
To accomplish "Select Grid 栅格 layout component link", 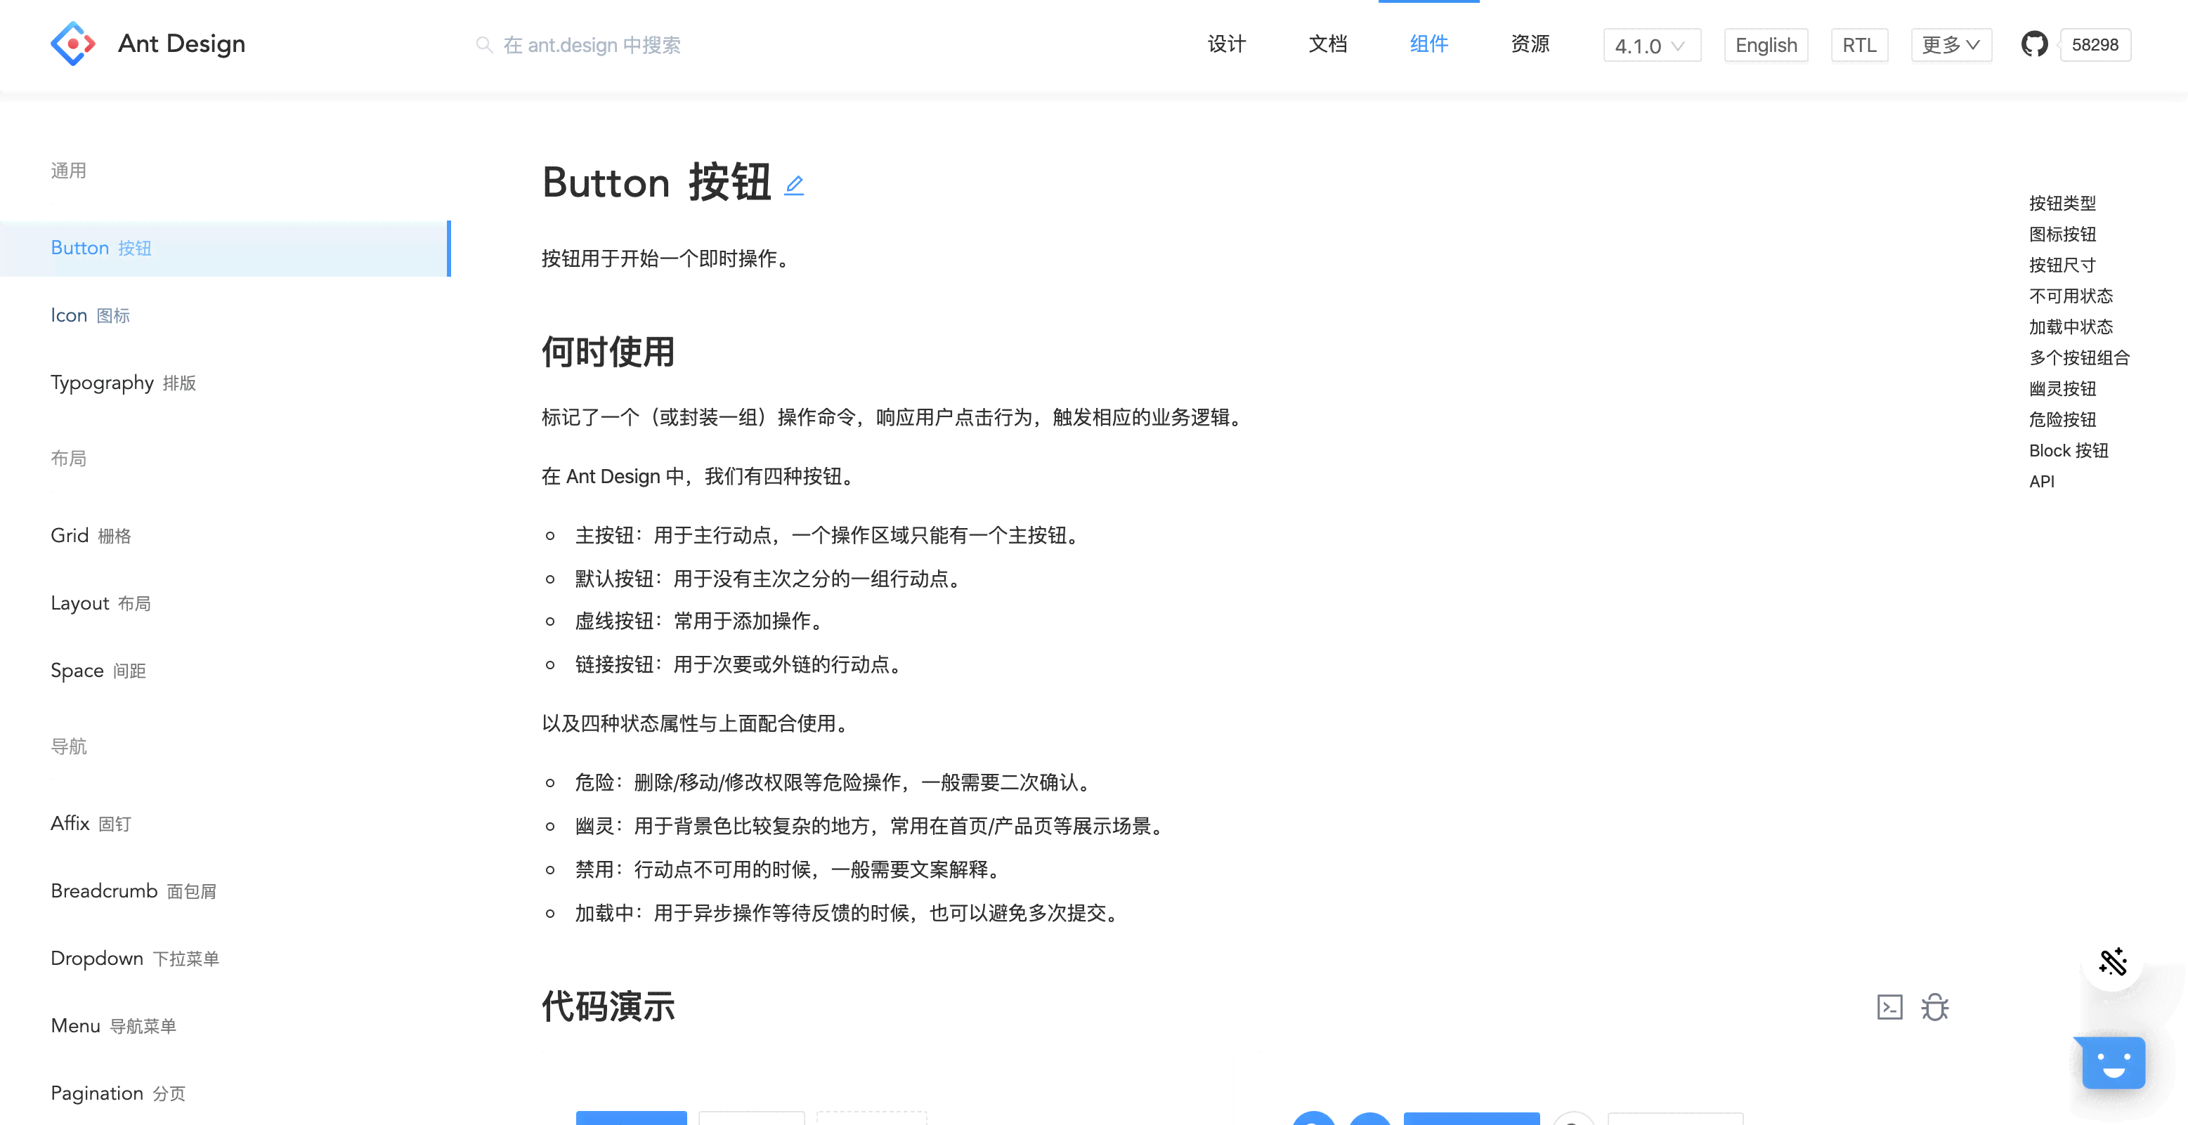I will (x=92, y=535).
